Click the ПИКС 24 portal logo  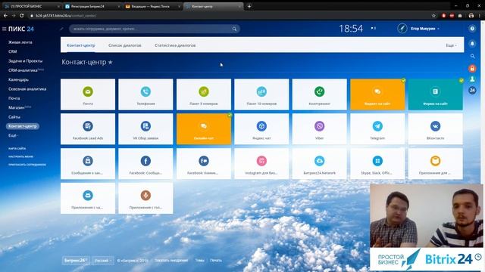(x=21, y=29)
